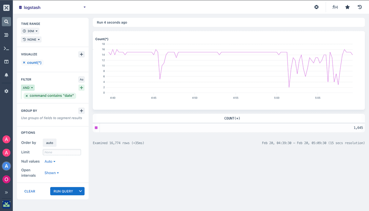369x211 pixels.
Task: Select the search query icon in sidebar
Action: [6, 21]
